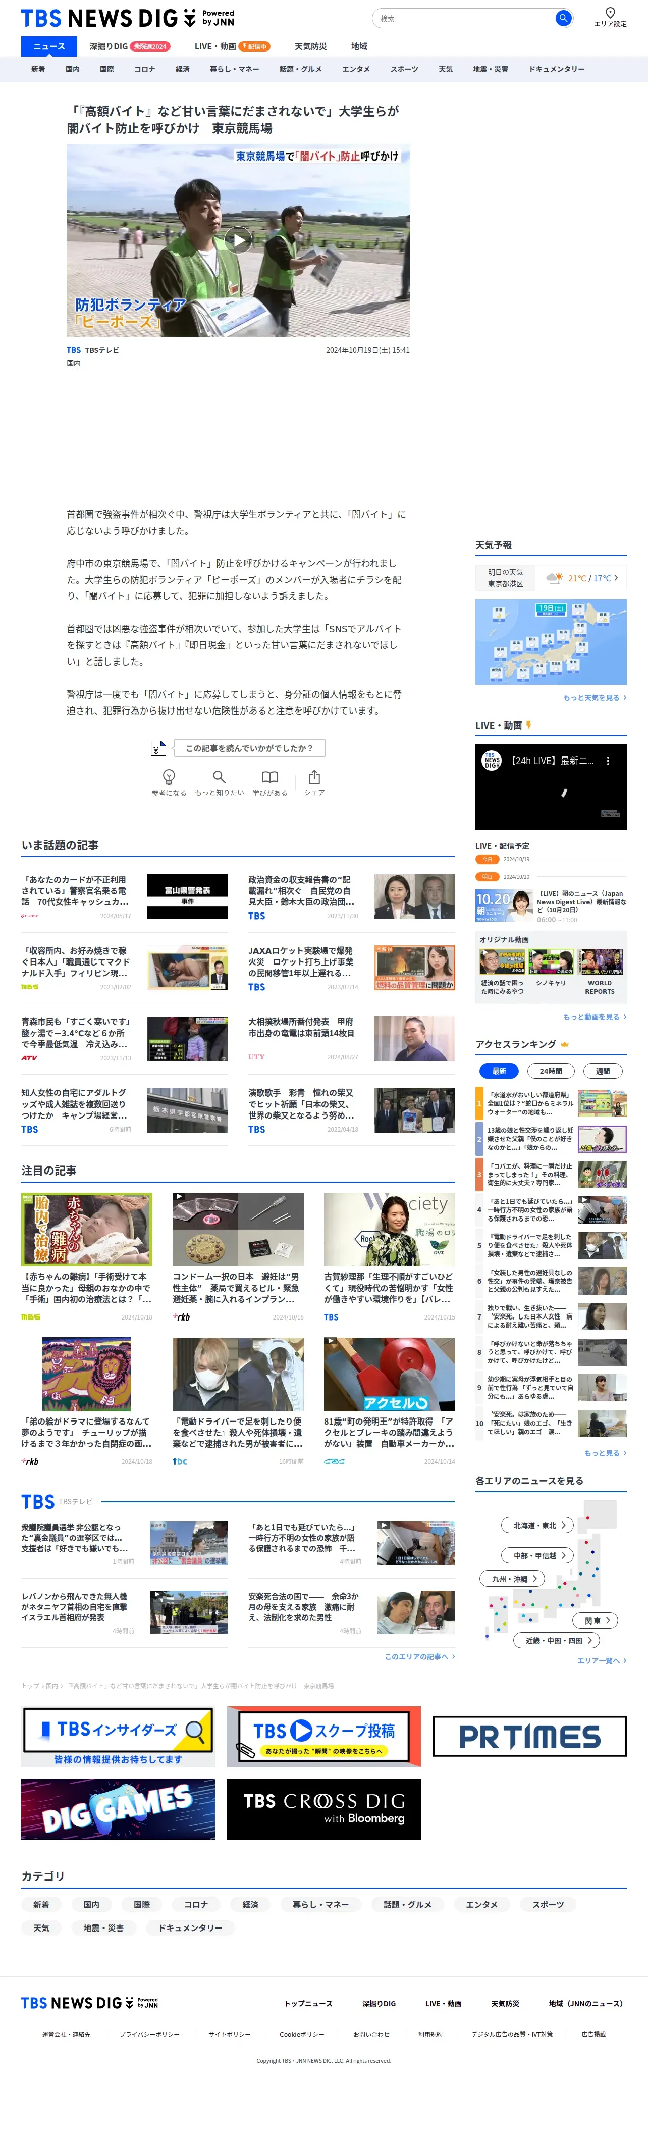
Task: Open the PR TIMES banner
Action: (530, 1737)
